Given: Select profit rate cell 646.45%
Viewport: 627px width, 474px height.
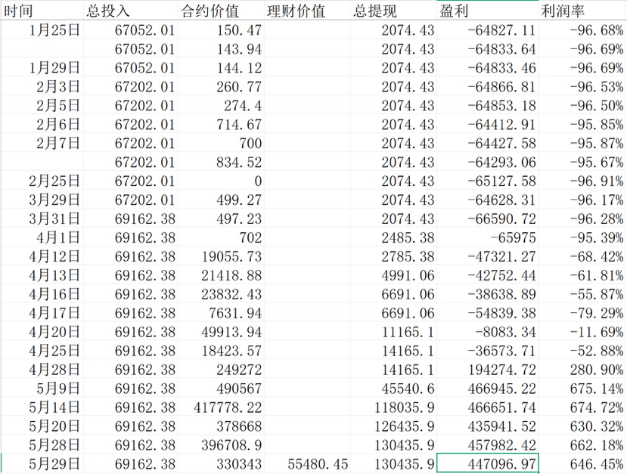Looking at the screenshot, I should click(x=582, y=463).
